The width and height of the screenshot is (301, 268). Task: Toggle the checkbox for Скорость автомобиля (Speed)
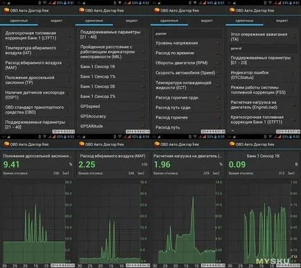[218, 73]
